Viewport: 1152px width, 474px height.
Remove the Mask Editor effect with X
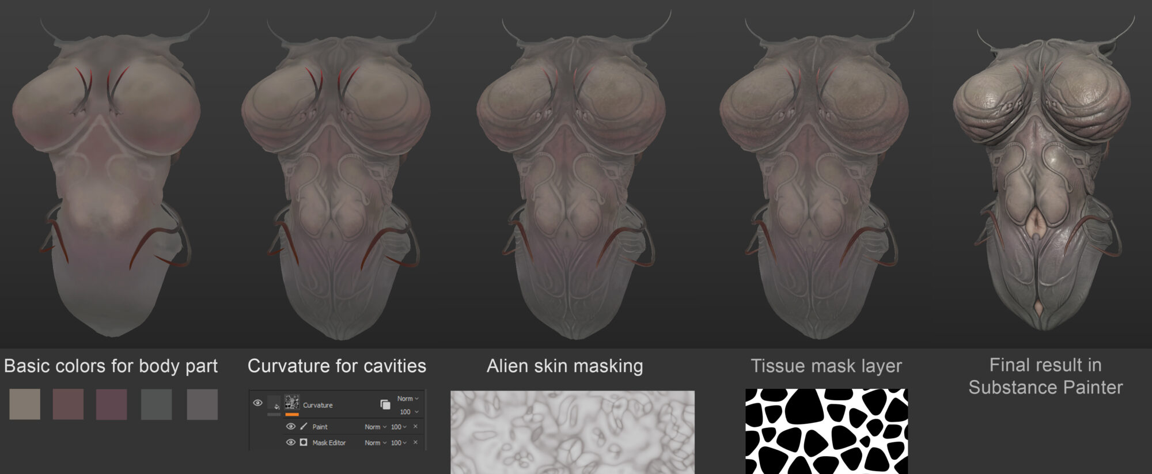(415, 442)
